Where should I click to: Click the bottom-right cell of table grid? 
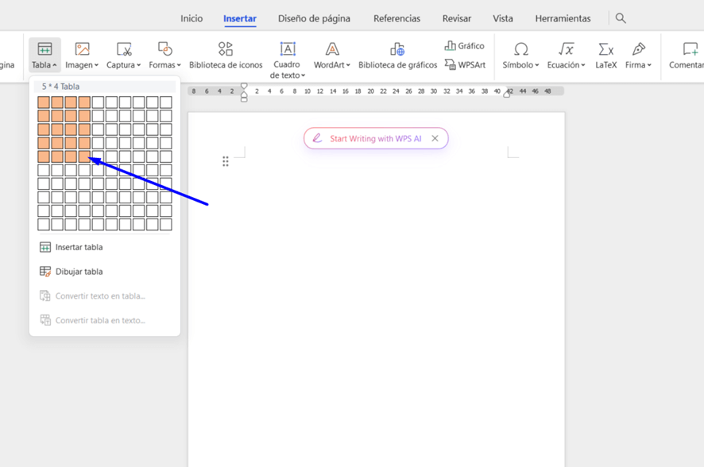point(166,224)
